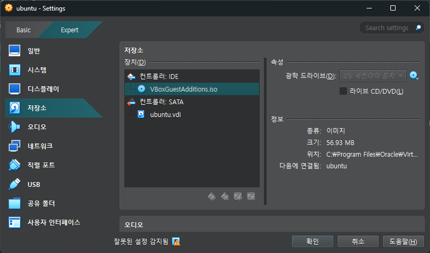Click the remove attachment icon
This screenshot has width=430, height=253.
click(x=251, y=196)
